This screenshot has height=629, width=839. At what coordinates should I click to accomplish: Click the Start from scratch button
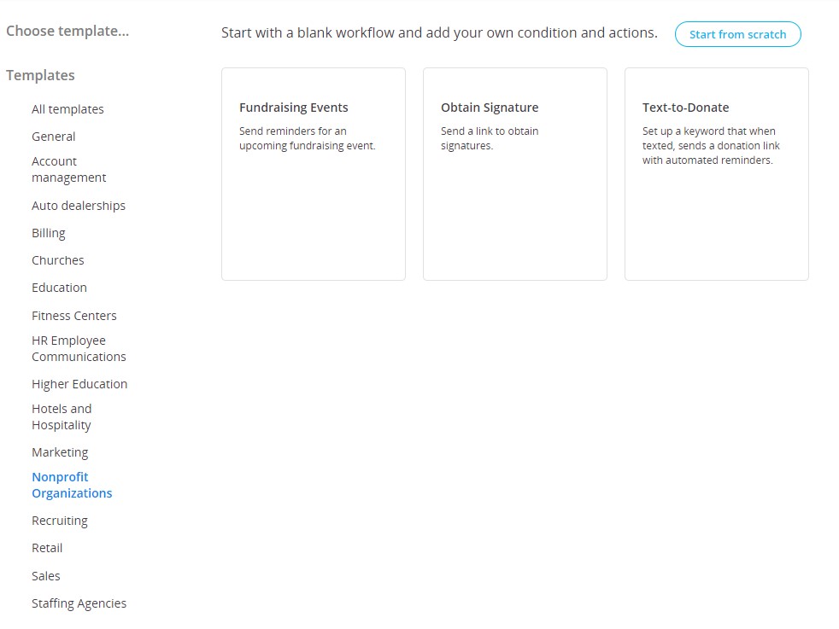737,34
